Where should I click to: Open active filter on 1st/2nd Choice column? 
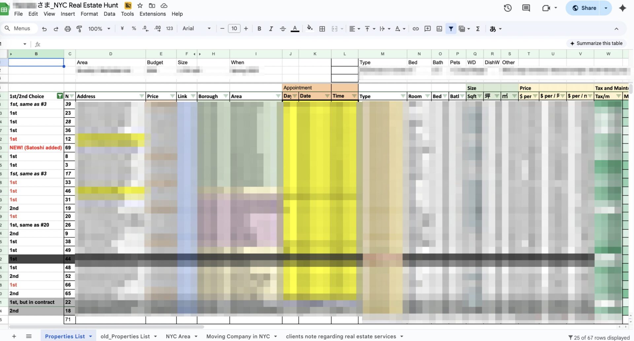pos(60,96)
